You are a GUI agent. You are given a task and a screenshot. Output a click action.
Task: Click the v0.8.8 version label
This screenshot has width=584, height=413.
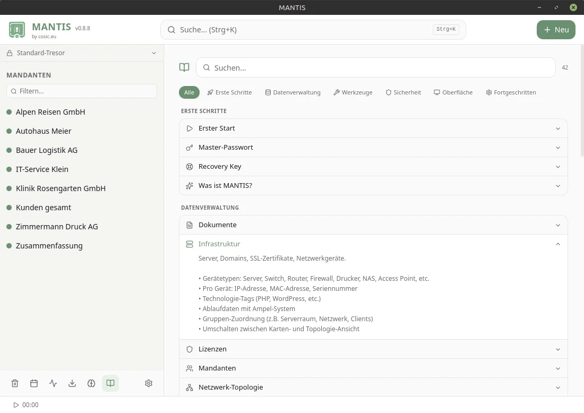point(83,28)
